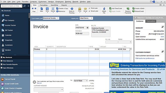The height and width of the screenshot is (93, 166).
Task: Switch to the Formatting tab
Action: pos(44,5)
